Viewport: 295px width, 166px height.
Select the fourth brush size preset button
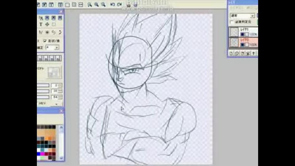point(58,58)
